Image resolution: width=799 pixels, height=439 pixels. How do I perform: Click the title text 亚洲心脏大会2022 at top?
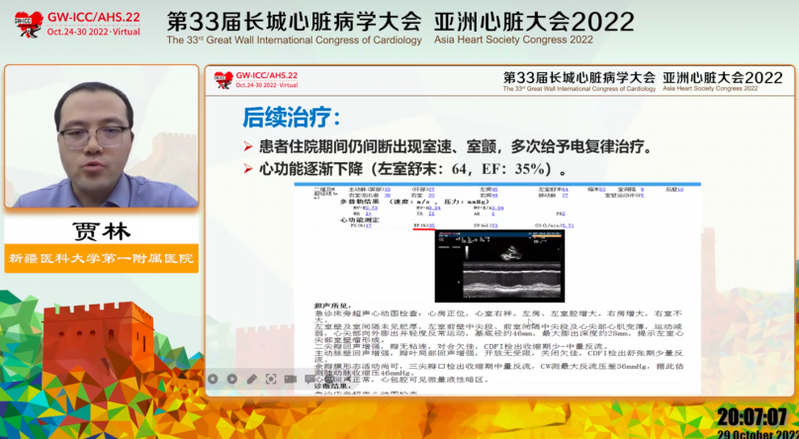(534, 22)
